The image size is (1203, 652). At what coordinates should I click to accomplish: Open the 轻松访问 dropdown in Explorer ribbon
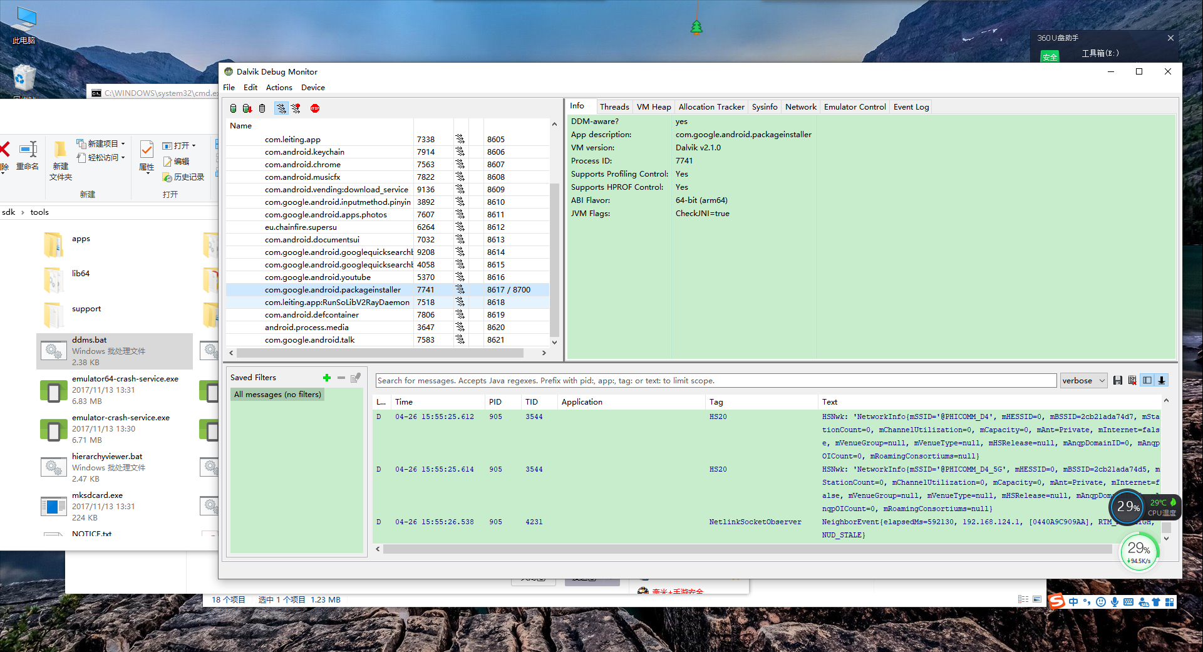point(101,158)
